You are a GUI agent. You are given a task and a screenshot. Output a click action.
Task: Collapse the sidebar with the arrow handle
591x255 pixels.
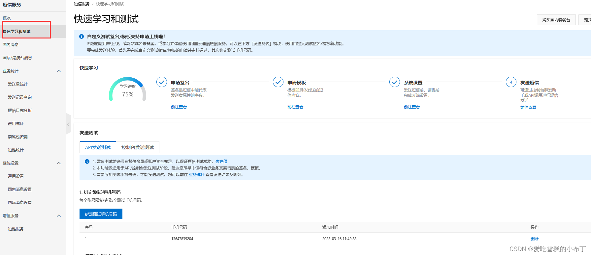click(68, 124)
